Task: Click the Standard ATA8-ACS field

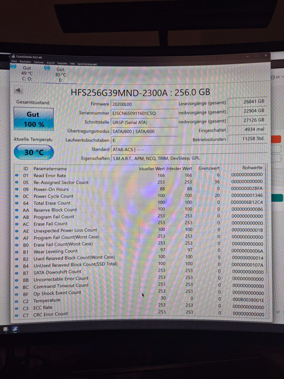Action: pyautogui.click(x=189, y=150)
